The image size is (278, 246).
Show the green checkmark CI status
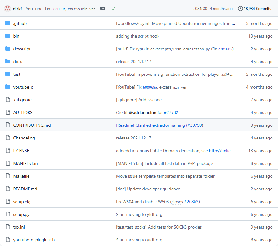tap(114, 9)
